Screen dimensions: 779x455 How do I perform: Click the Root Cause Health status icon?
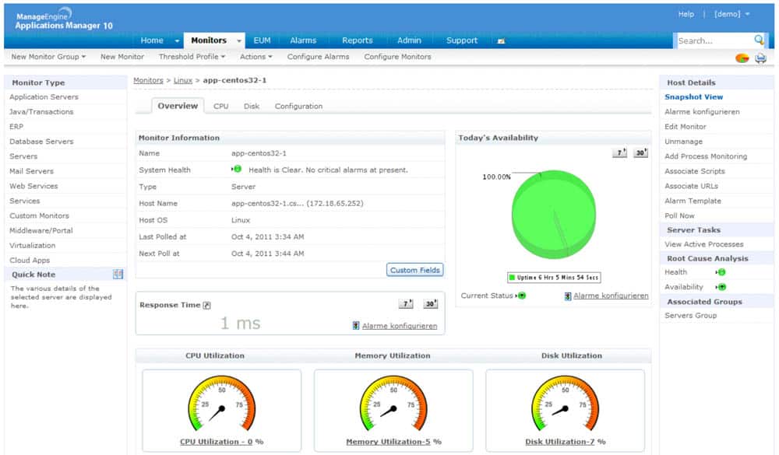point(721,272)
